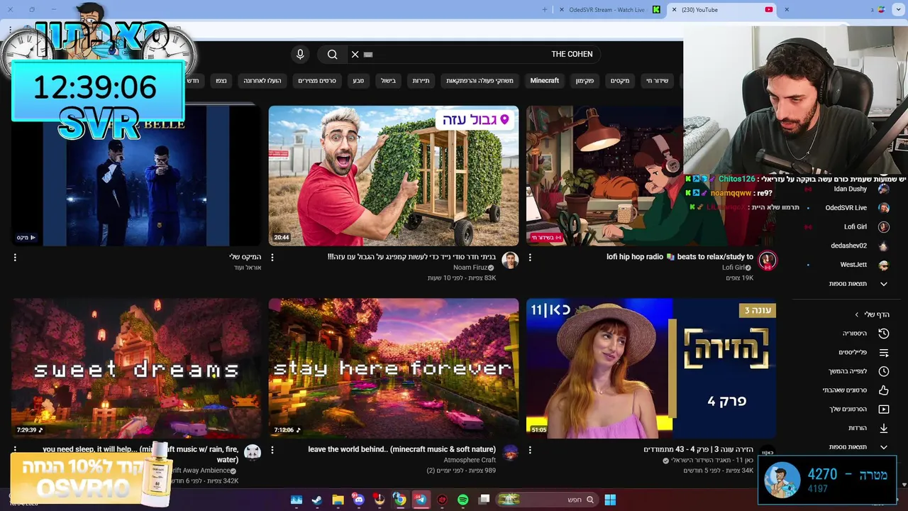
Task: Open Watch Later clock icon
Action: 883,371
